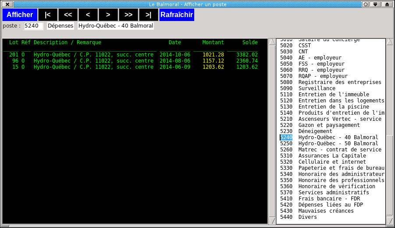Click the Afficher button
Image resolution: width=395 pixels, height=228 pixels.
click(x=20, y=15)
